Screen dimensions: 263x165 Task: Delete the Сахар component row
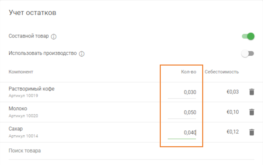pos(251,132)
